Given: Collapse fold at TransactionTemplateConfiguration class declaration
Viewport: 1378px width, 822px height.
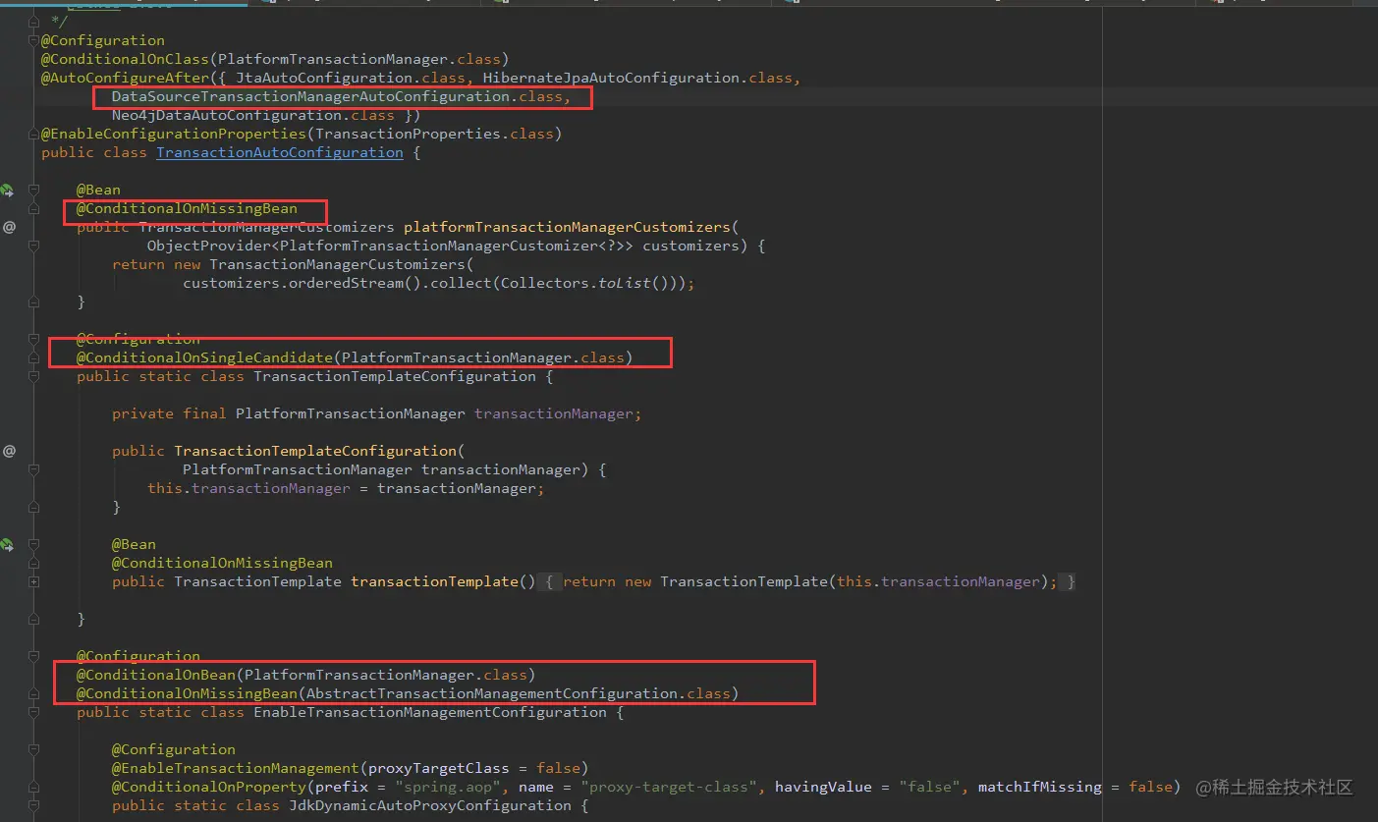Looking at the screenshot, I should (34, 376).
